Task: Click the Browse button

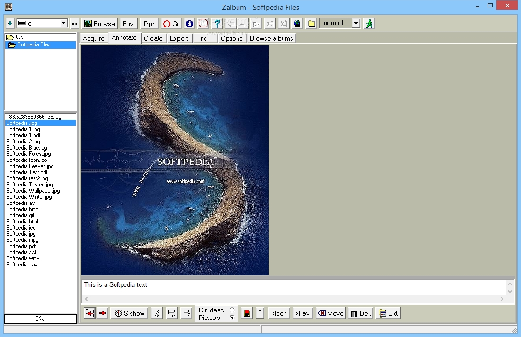Action: point(100,24)
